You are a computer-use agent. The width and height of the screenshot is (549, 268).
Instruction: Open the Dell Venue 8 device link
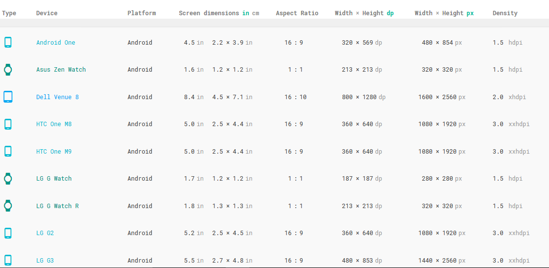(58, 97)
